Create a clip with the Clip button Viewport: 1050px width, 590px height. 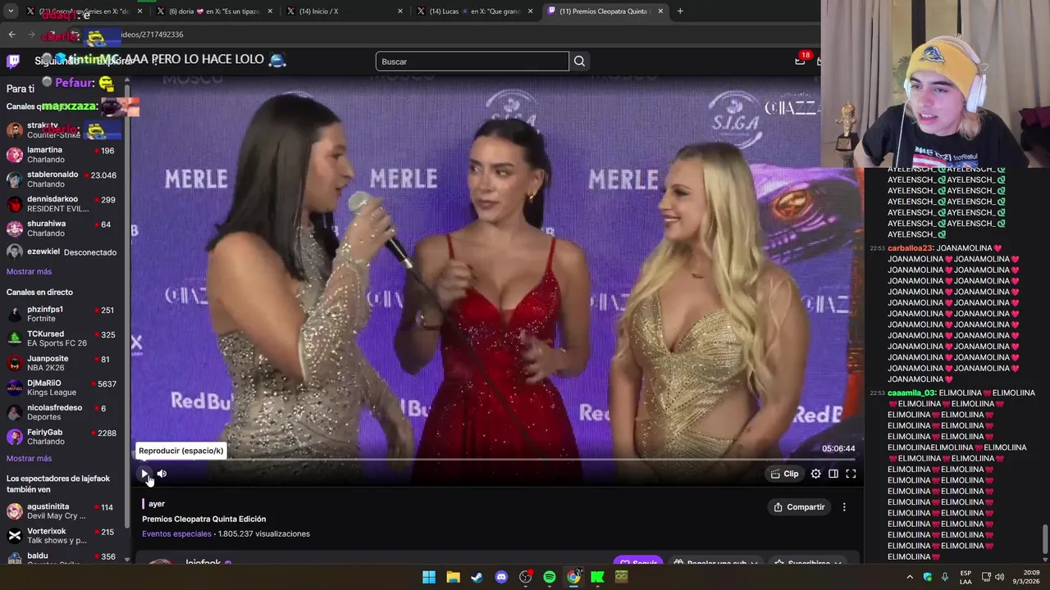784,474
